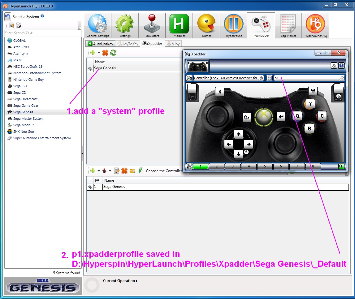The height and width of the screenshot is (299, 355).
Task: Click the Y button assignment on controller
Action: (310, 104)
